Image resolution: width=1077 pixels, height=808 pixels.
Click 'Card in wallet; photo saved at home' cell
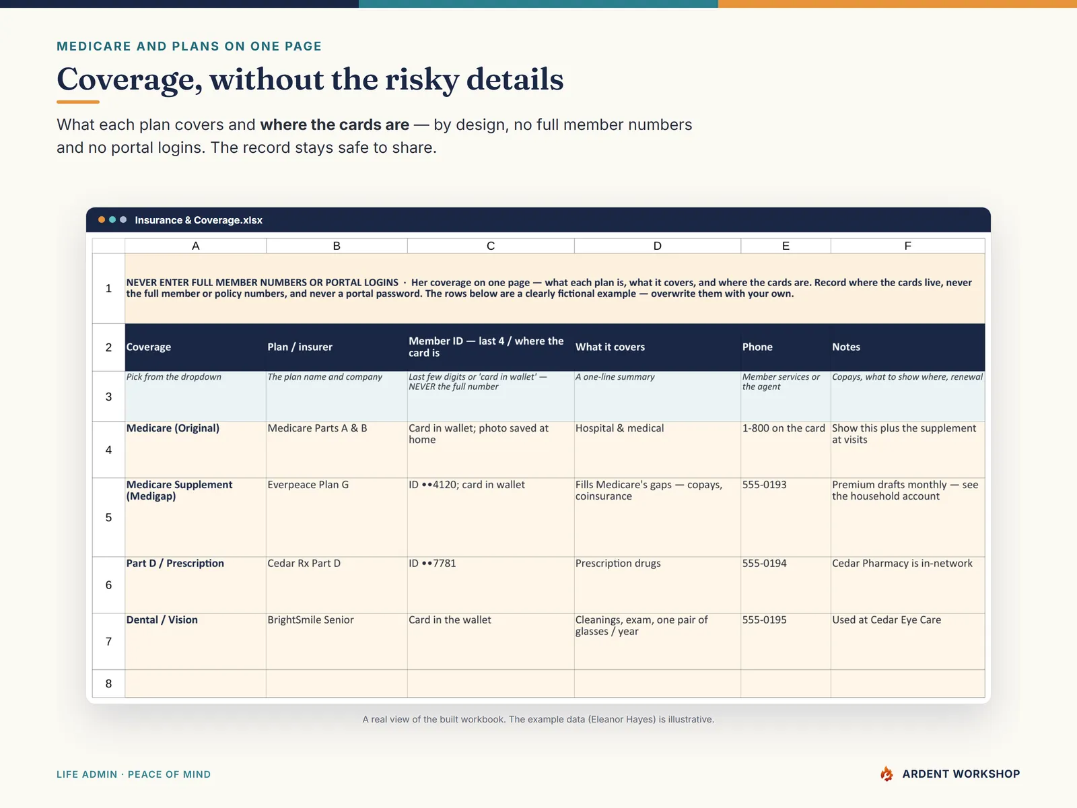pos(491,450)
